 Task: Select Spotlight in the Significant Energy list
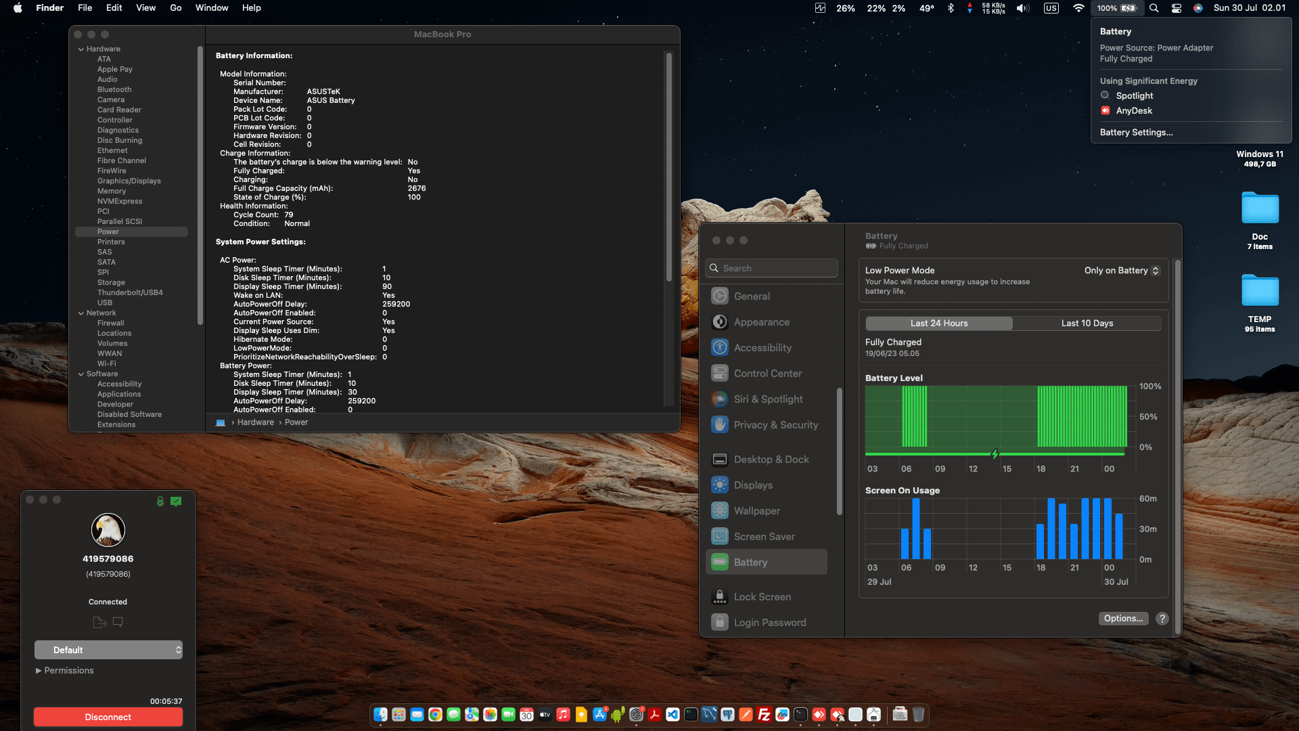[x=1135, y=96]
